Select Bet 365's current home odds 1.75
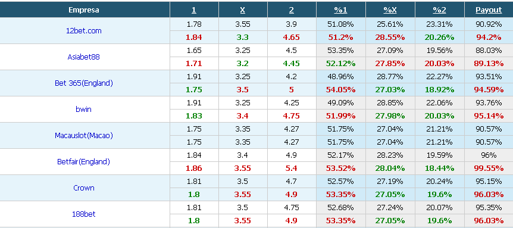This screenshot has height=228, width=513. click(x=194, y=90)
